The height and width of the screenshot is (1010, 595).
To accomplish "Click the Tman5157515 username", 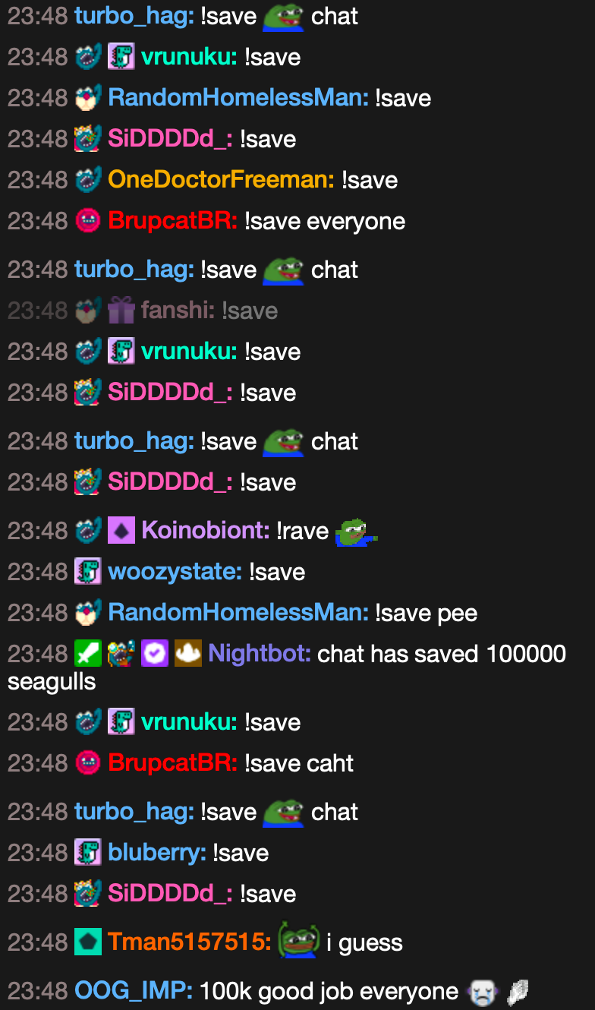I will click(x=190, y=942).
